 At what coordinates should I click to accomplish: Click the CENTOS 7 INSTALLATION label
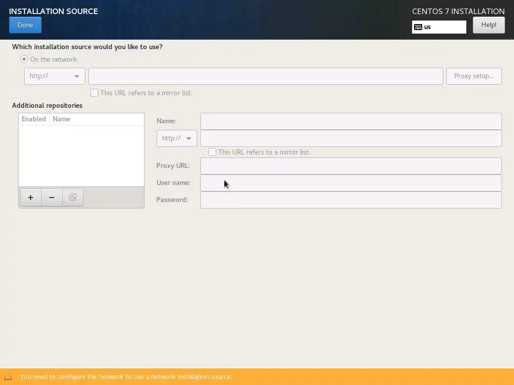(x=458, y=11)
